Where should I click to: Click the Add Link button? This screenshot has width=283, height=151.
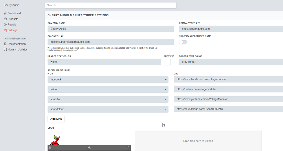point(56,119)
